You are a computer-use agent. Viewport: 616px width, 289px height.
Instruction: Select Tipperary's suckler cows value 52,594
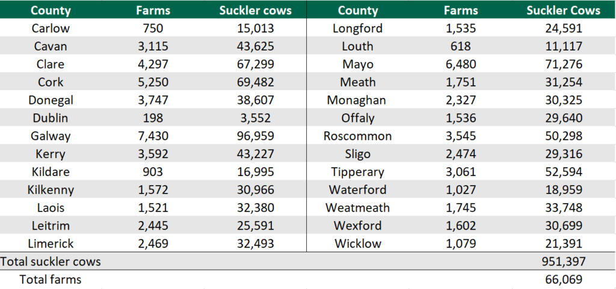[x=562, y=172]
